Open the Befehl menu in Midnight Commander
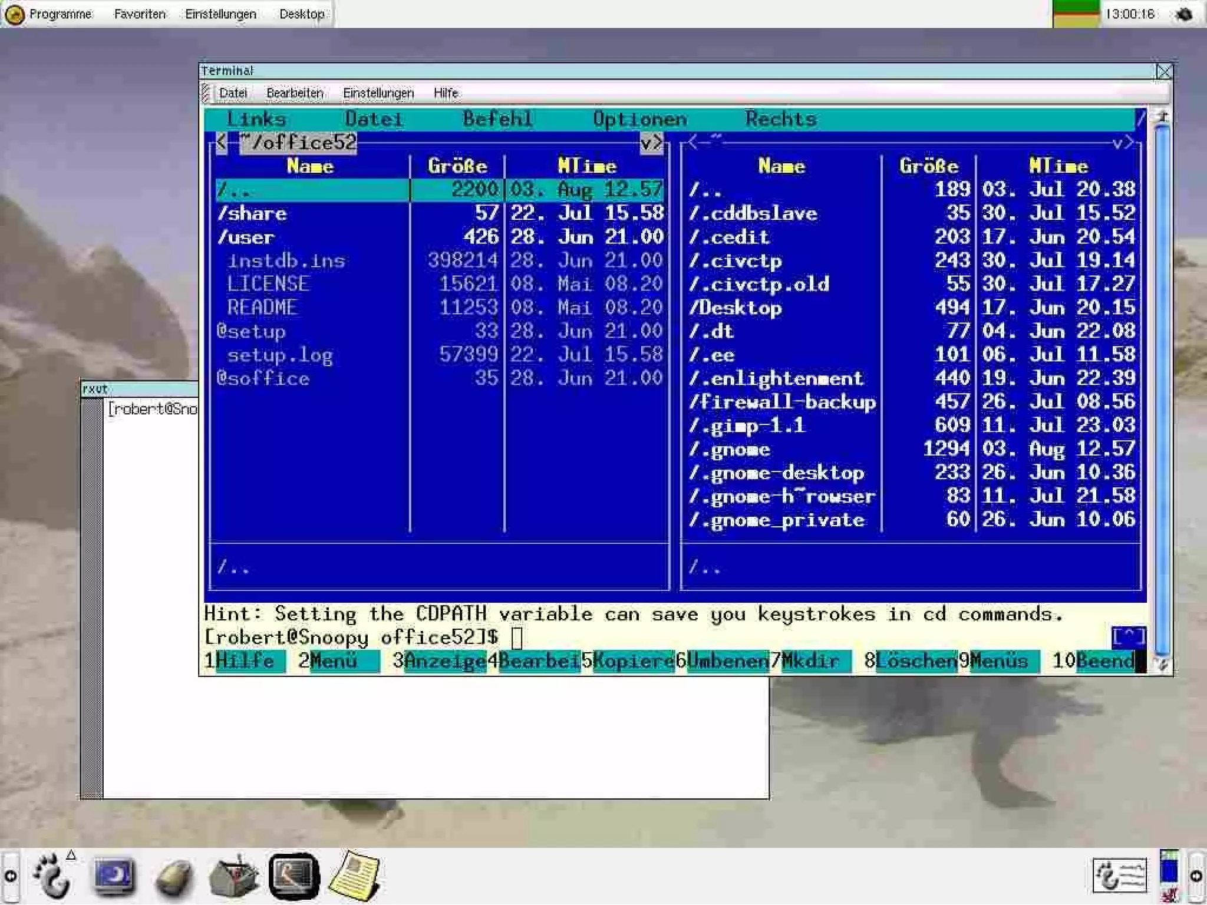Viewport: 1207px width, 905px height. [497, 119]
